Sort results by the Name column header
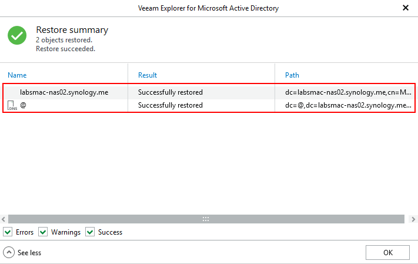Image resolution: width=418 pixels, height=264 pixels. (17, 75)
